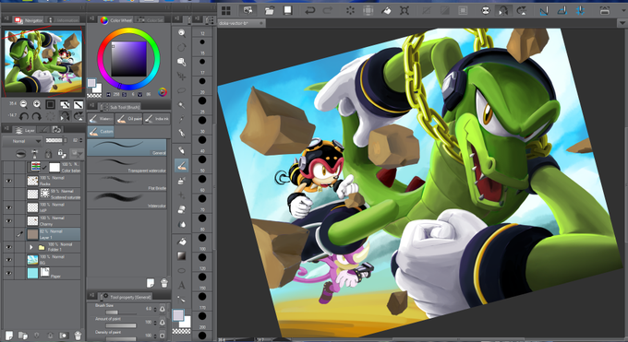The height and width of the screenshot is (342, 628).
Task: Switch to the Navigator tab
Action: pos(29,20)
